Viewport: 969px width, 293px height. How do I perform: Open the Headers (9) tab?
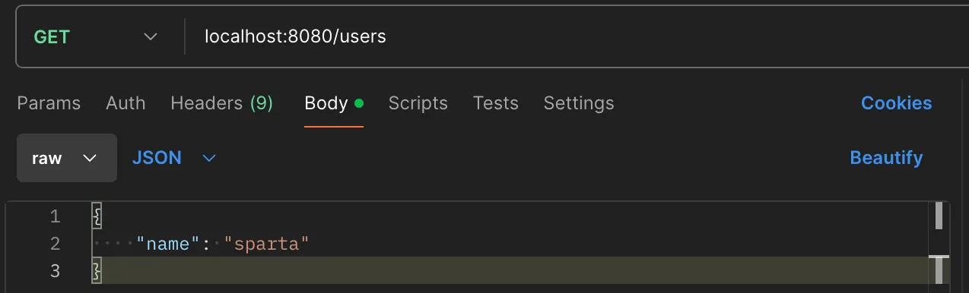click(x=221, y=103)
